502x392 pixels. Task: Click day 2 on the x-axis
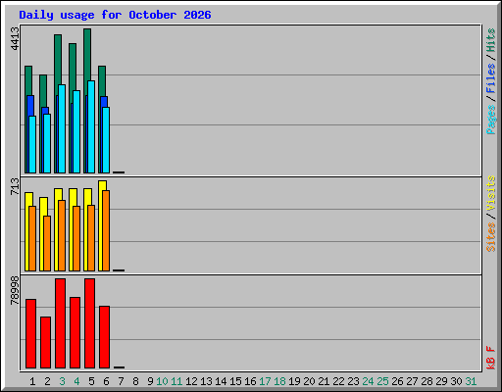click(x=47, y=381)
